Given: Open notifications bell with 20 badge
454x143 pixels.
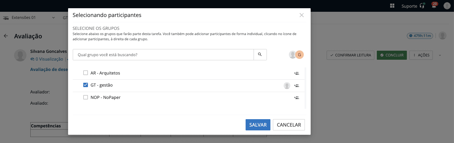Looking at the screenshot, I should click(434, 6).
